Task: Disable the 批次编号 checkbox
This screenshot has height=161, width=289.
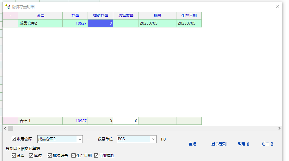Action: tap(50, 155)
